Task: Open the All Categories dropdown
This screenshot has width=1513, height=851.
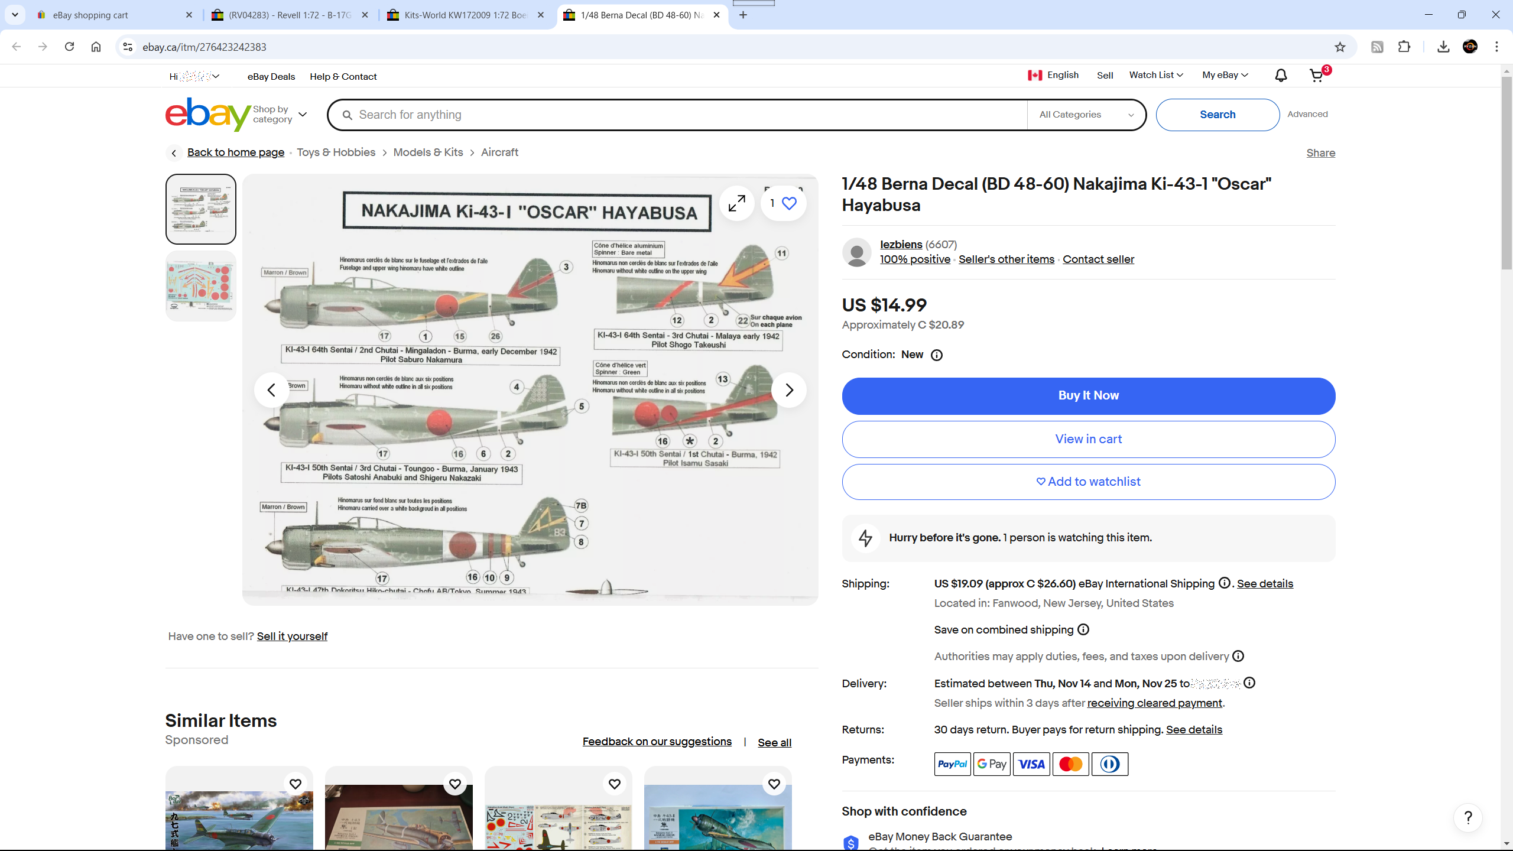Action: [x=1086, y=115]
